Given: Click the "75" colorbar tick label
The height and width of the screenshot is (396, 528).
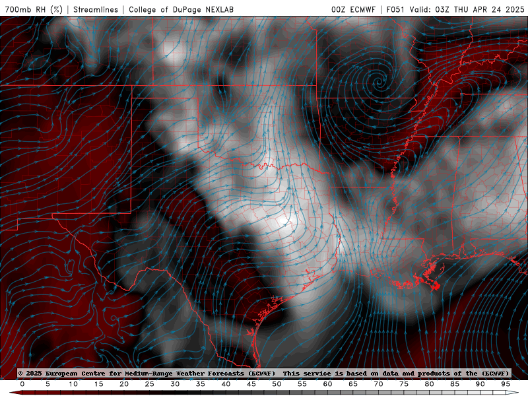Looking at the screenshot, I should coord(404,384).
